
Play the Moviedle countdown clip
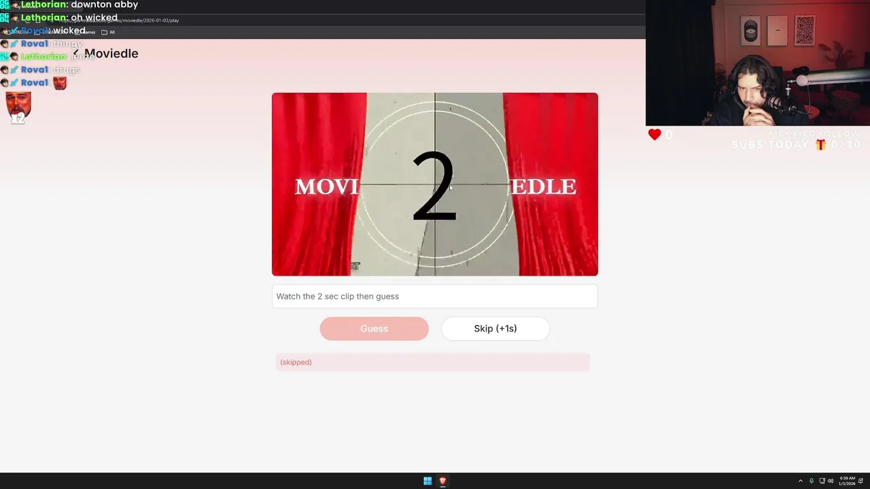(435, 184)
